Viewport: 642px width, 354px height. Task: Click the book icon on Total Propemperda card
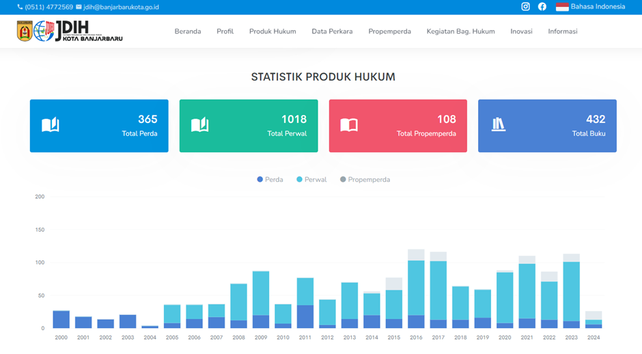(349, 125)
